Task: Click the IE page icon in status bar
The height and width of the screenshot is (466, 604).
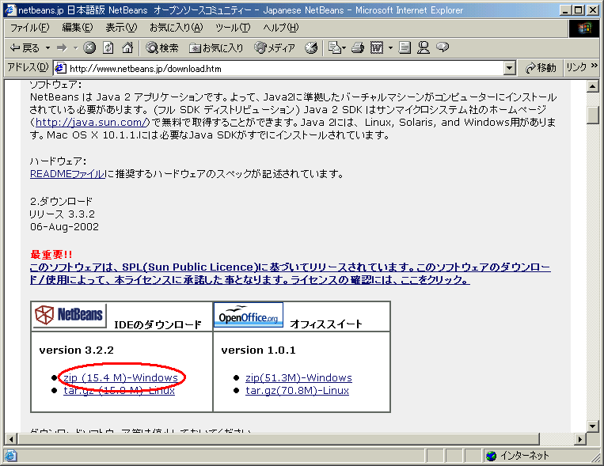Action: click(x=10, y=456)
